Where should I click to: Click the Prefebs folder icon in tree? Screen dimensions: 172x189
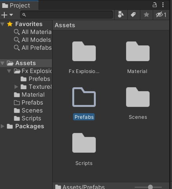(24, 79)
